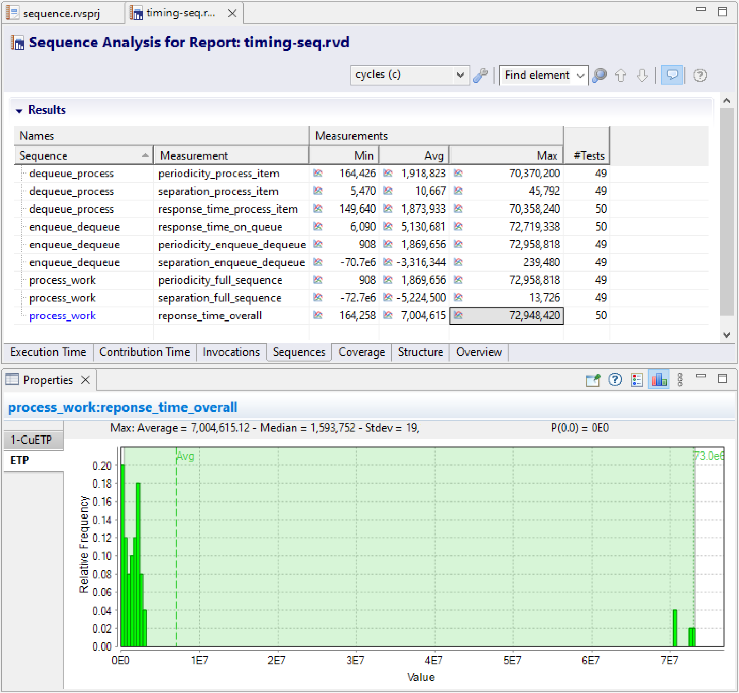Sort by the Sequence column header
This screenshot has width=739, height=693.
point(84,155)
